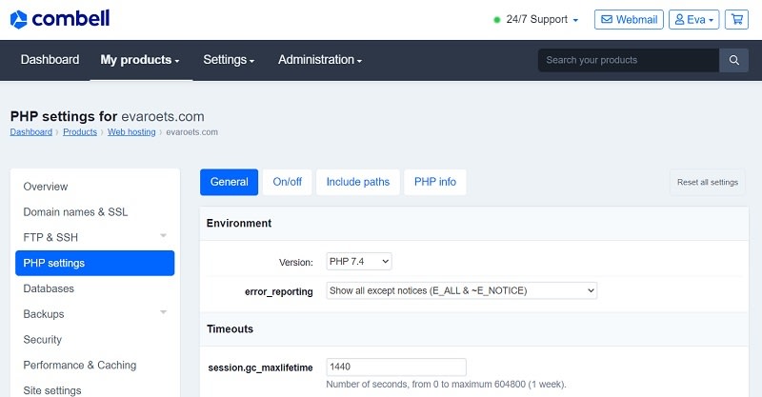The image size is (762, 397).
Task: Open the My products menu
Action: click(x=140, y=60)
